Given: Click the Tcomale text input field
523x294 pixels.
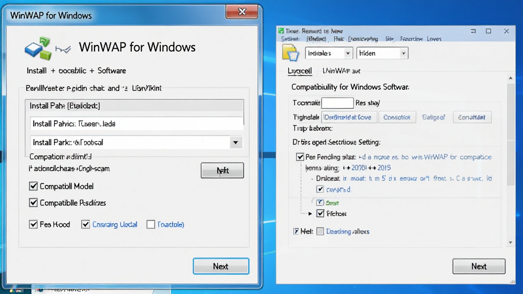Looking at the screenshot, I should click(x=337, y=103).
